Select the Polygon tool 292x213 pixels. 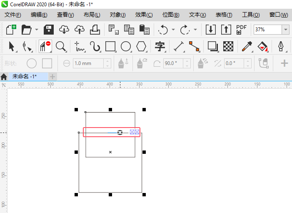tap(141, 46)
